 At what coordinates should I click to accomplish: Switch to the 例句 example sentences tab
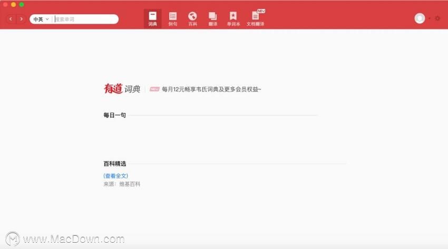pyautogui.click(x=172, y=19)
